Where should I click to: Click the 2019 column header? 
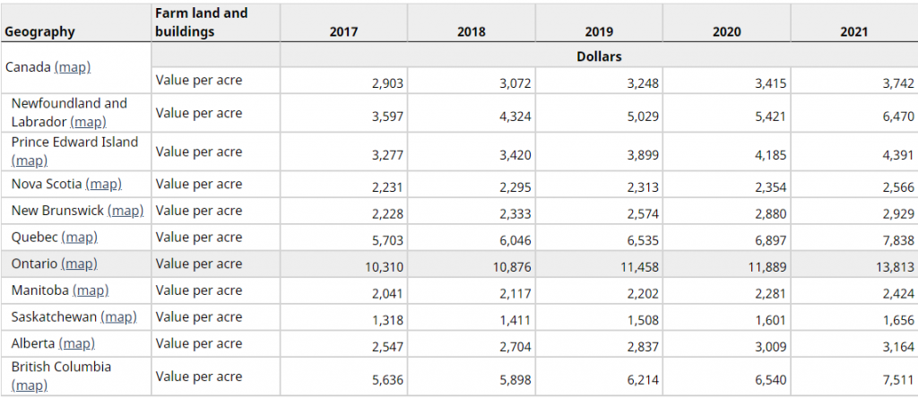tap(599, 32)
